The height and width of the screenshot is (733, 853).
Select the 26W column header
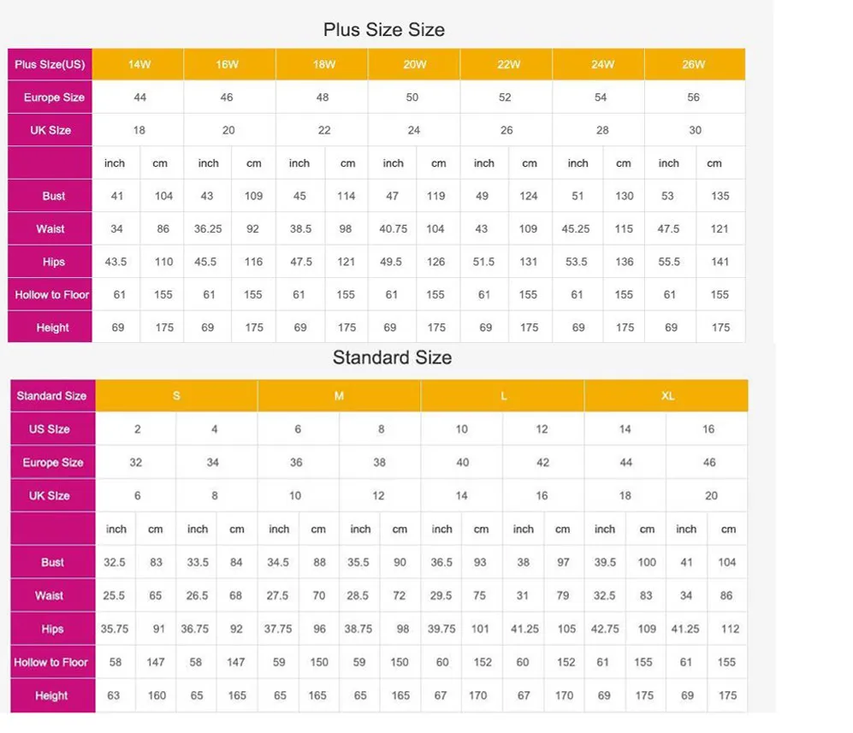[x=695, y=64]
